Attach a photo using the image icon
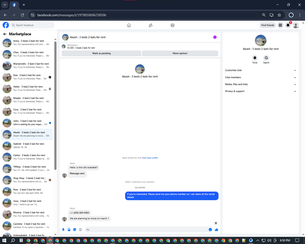 69,229
